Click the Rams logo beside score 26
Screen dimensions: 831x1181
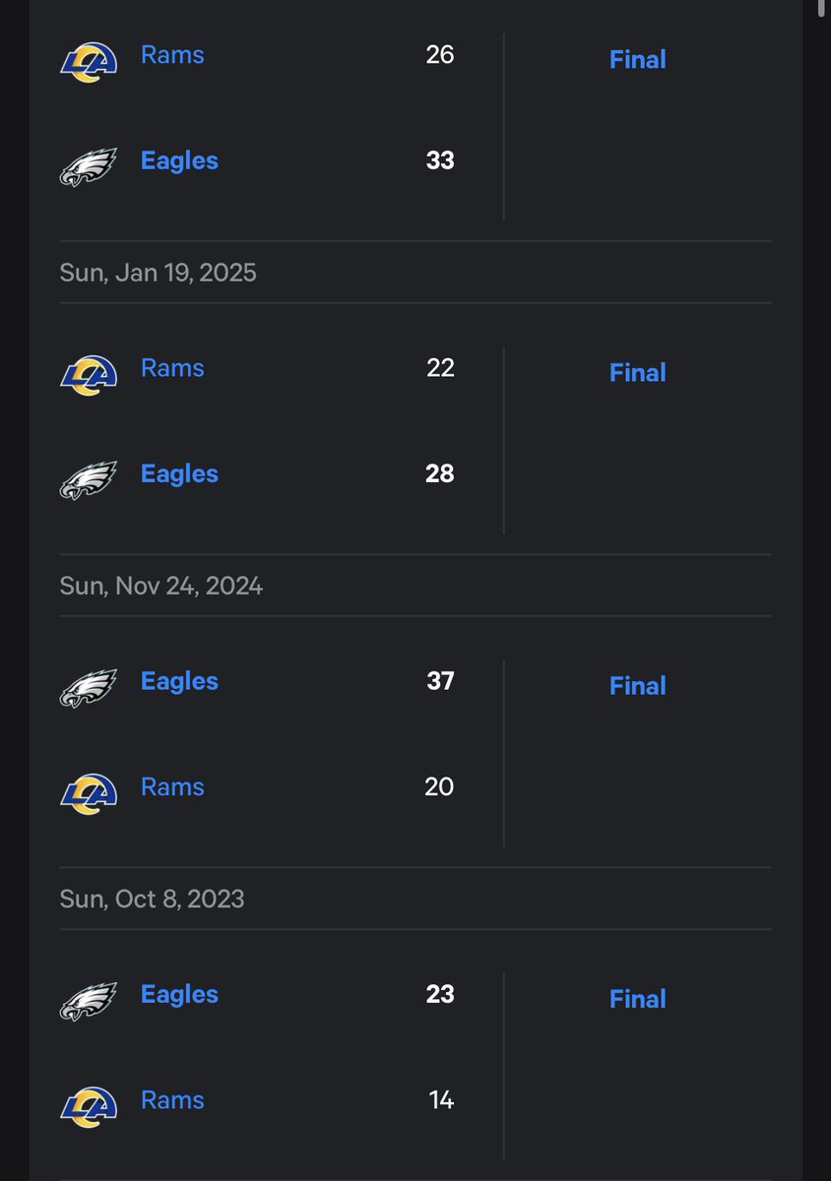[x=89, y=61]
